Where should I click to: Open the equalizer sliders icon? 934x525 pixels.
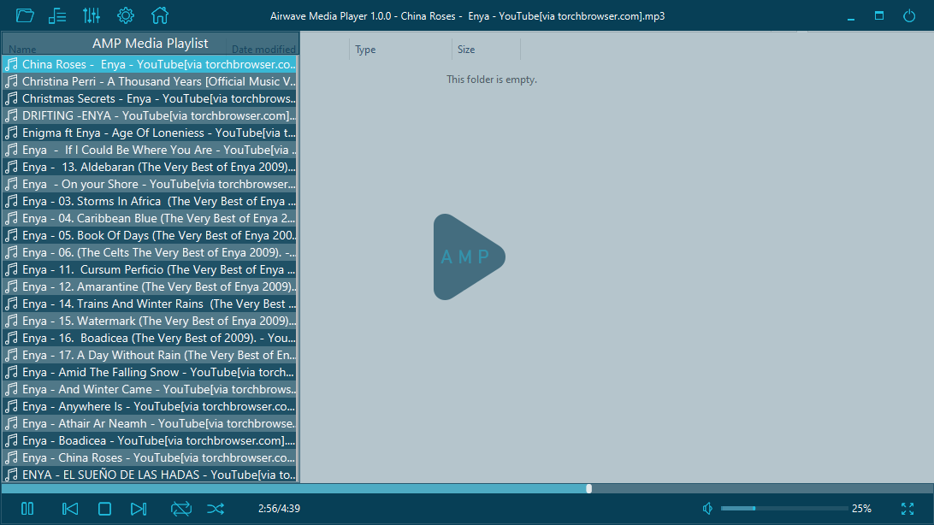coord(92,15)
